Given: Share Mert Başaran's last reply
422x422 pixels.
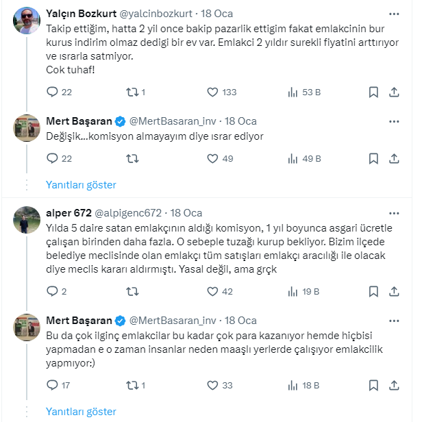Looking at the screenshot, I should click(x=395, y=385).
